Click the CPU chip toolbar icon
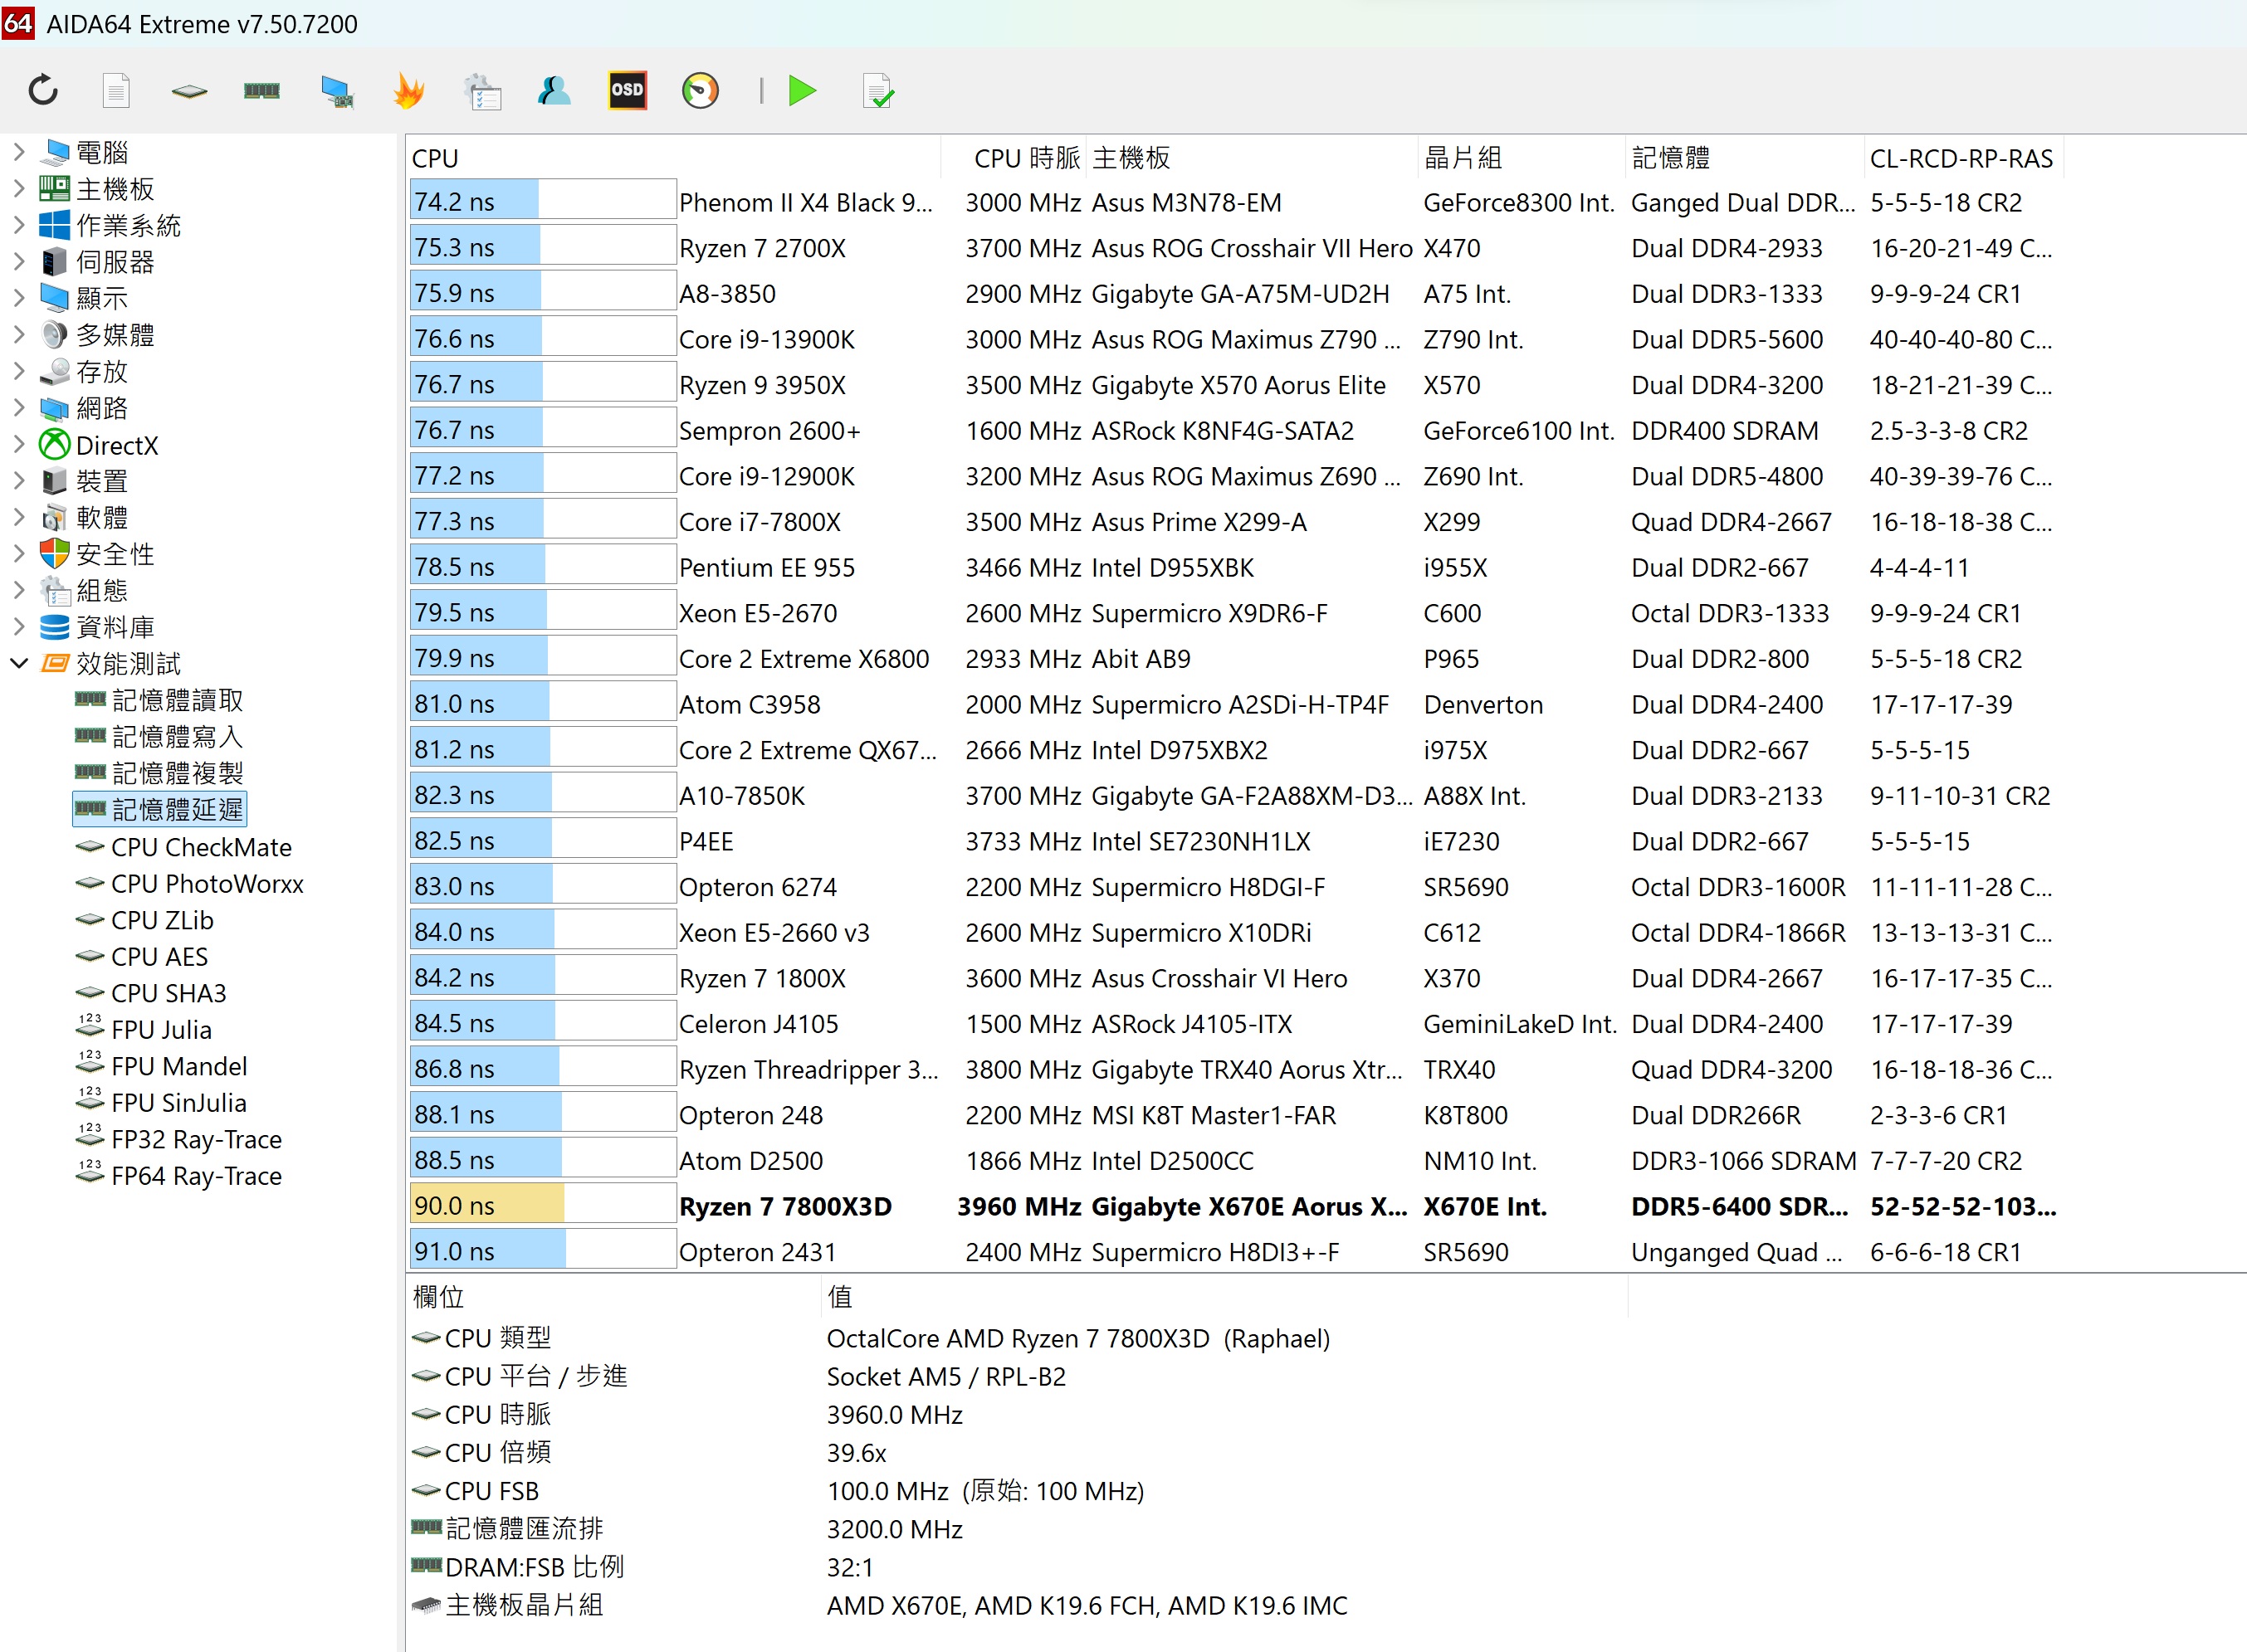 [189, 91]
